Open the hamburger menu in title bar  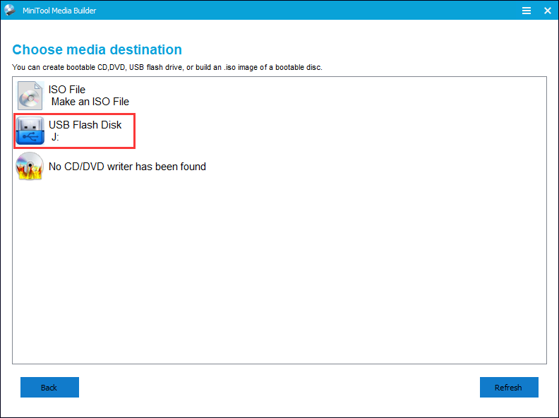tap(527, 11)
